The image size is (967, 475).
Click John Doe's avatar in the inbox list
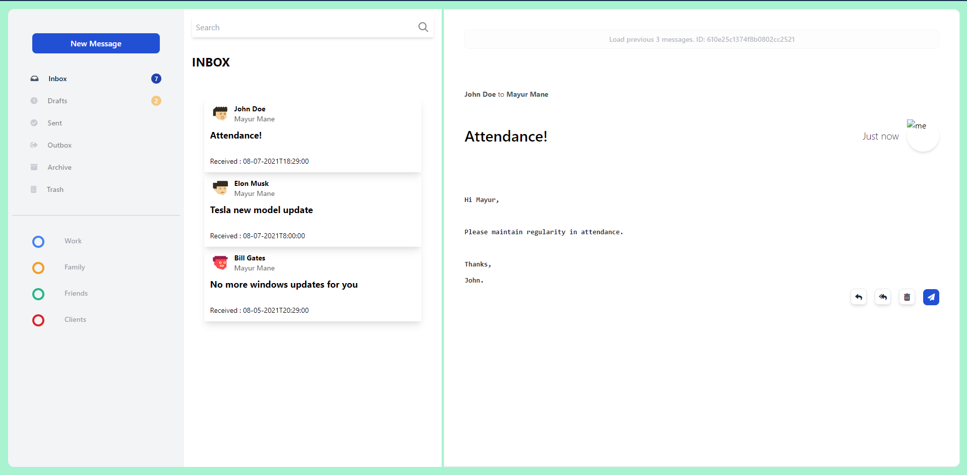click(220, 113)
